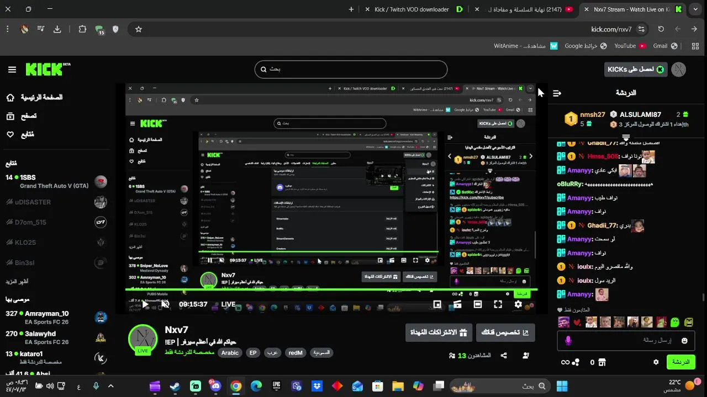Open Steam from the taskbar

[175, 386]
